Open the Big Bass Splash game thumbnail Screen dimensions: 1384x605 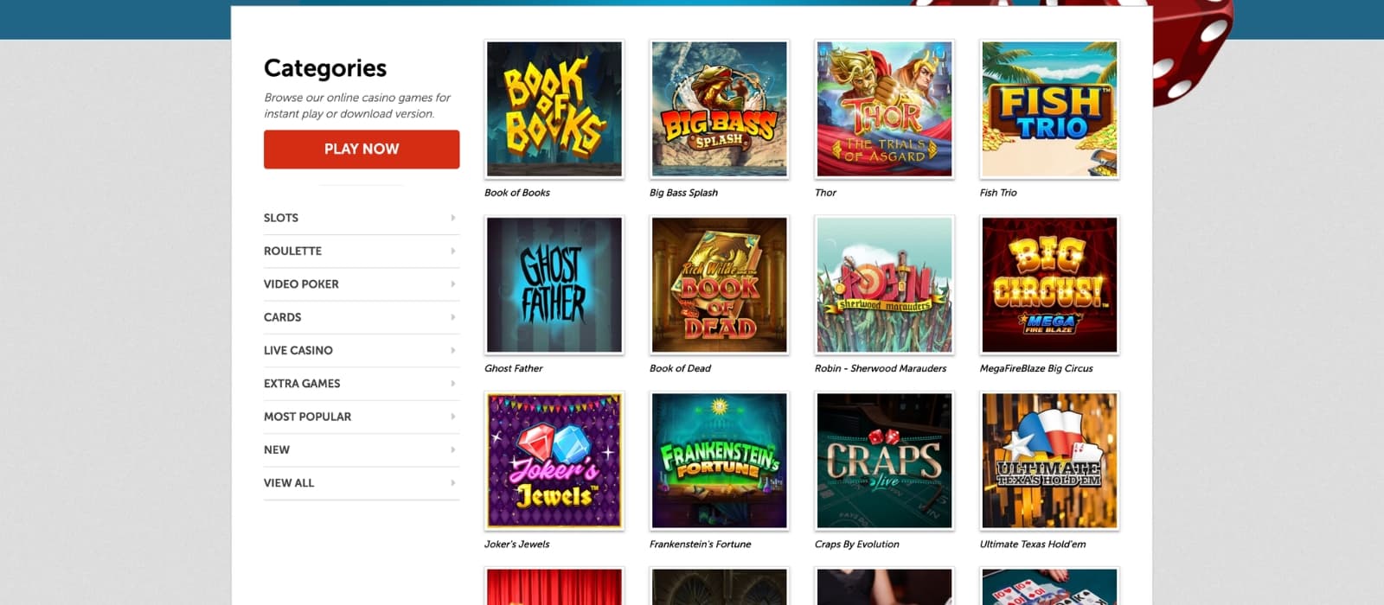coord(720,109)
